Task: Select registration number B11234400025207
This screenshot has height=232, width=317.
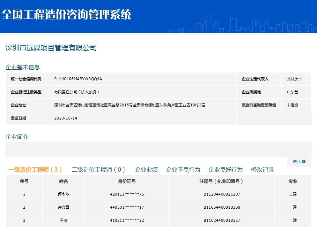Action: click(x=222, y=194)
